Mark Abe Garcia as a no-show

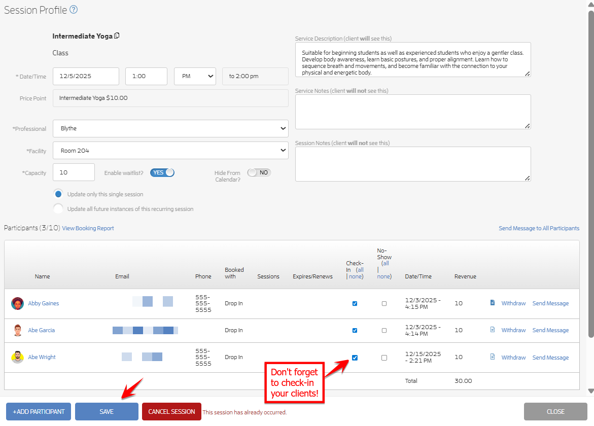pyautogui.click(x=384, y=331)
